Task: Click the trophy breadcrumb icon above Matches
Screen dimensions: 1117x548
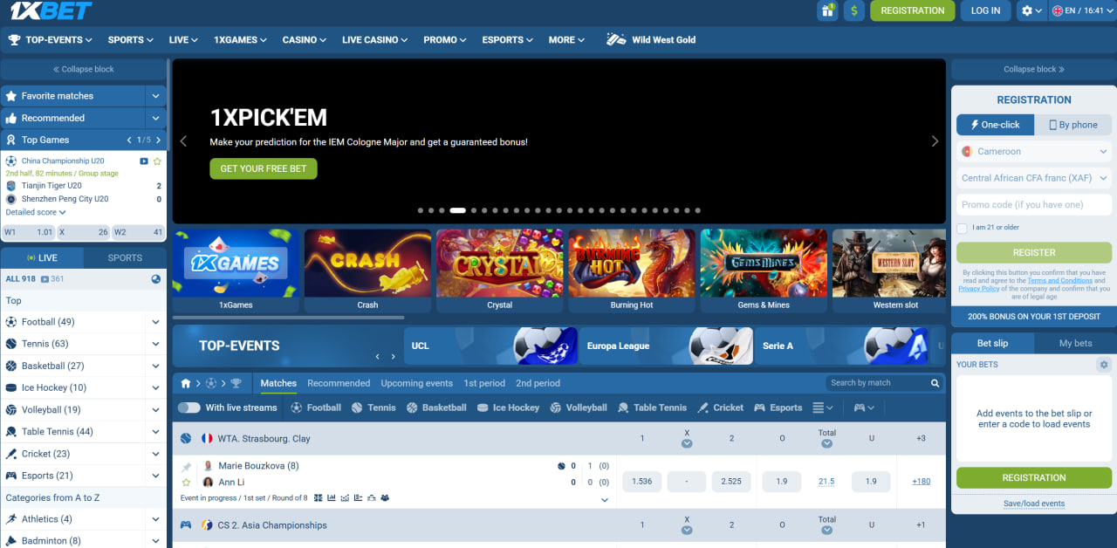Action: (x=236, y=383)
